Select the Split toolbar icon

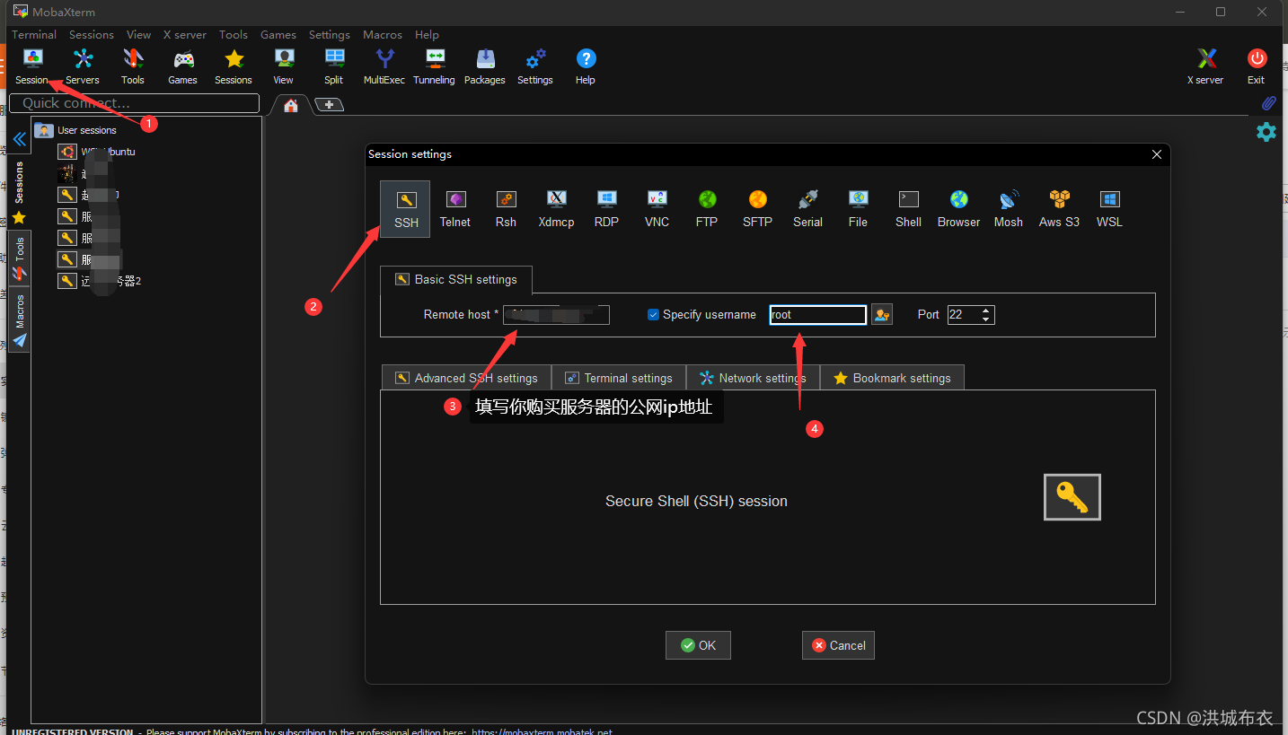coord(334,67)
